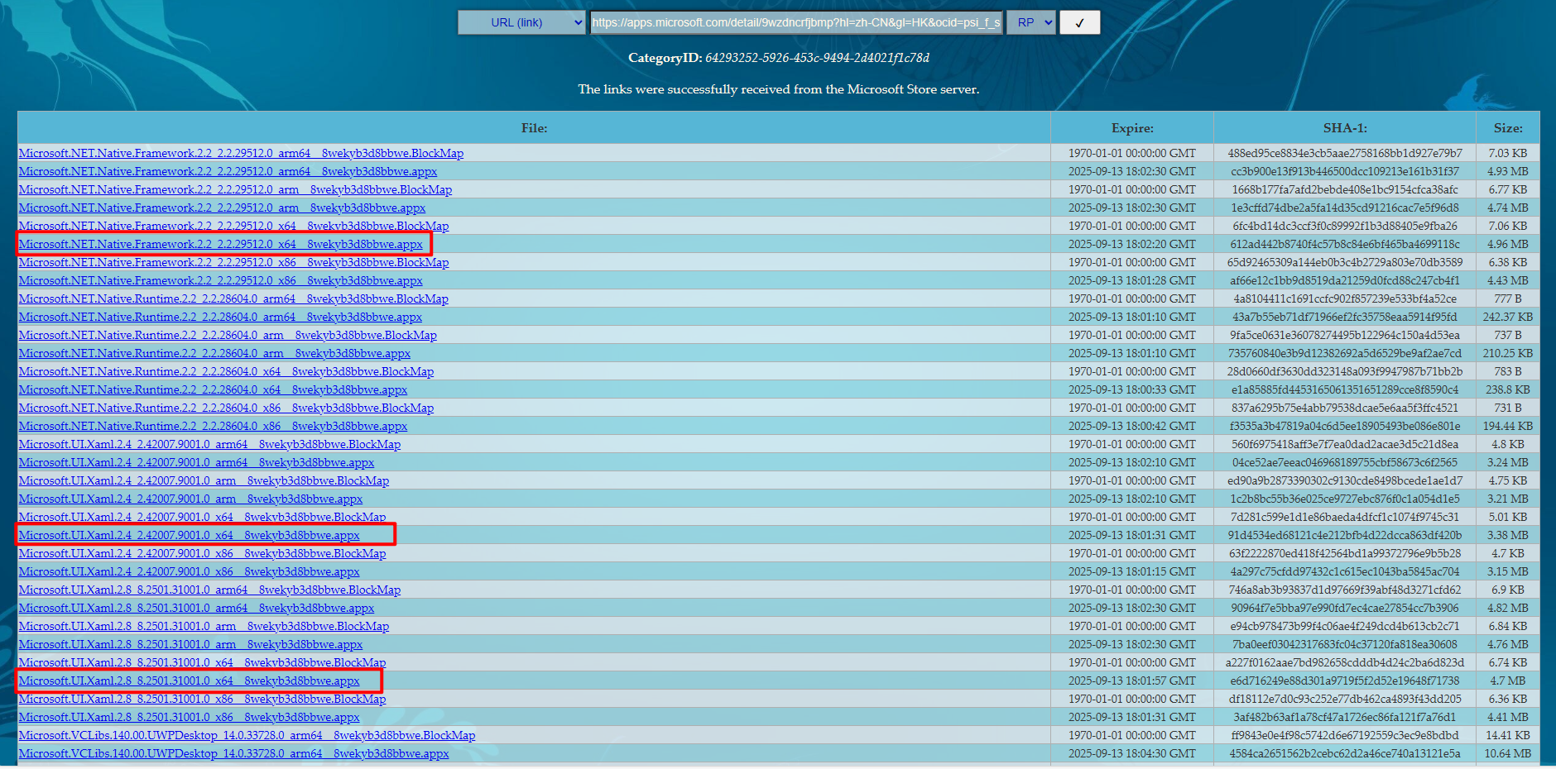Download NET.Native.Runtime x64 appx package
Image resolution: width=1556 pixels, height=769 pixels.
pyautogui.click(x=213, y=389)
